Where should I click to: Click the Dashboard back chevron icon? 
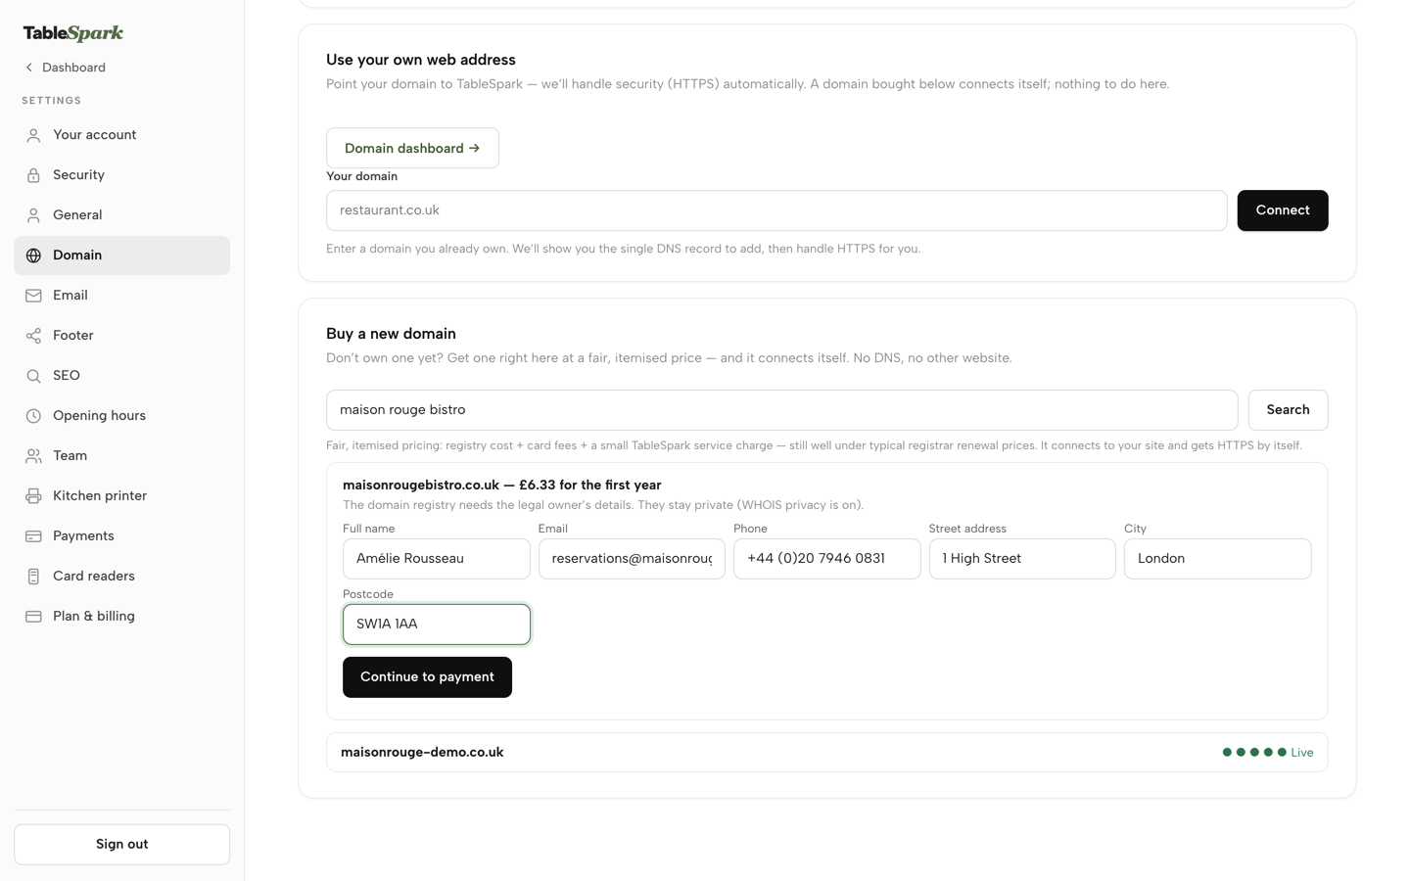(29, 68)
